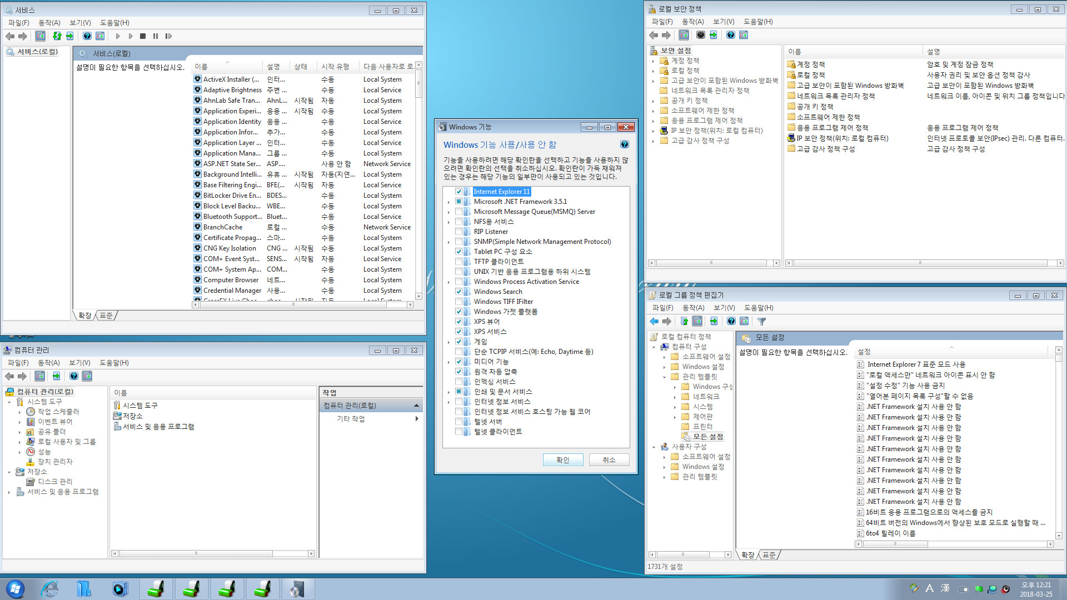The width and height of the screenshot is (1067, 600).
Task: Toggle the Windows Search feature checkbox
Action: tap(459, 292)
